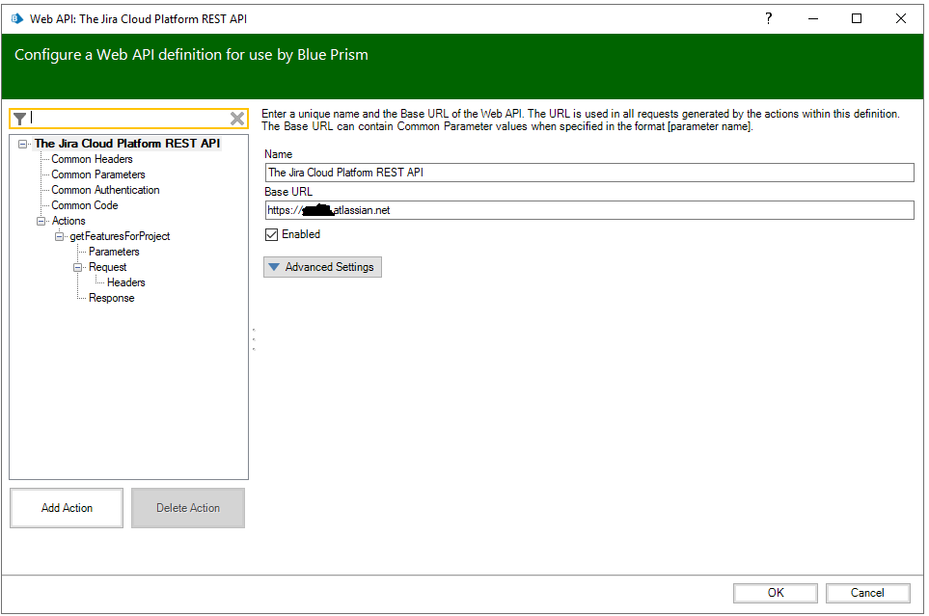Clear the filter using the X icon
The height and width of the screenshot is (616, 929).
coord(236,118)
